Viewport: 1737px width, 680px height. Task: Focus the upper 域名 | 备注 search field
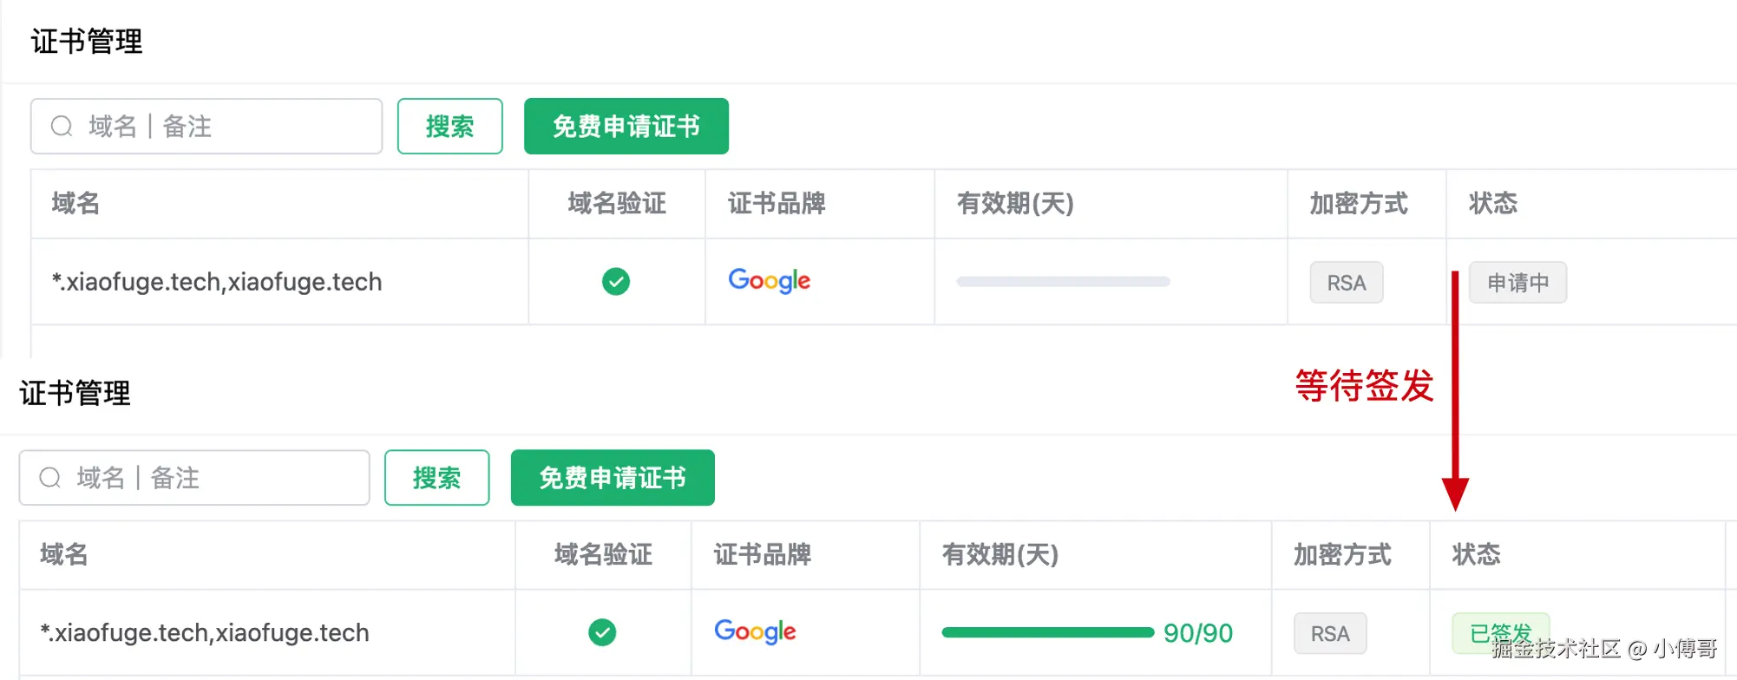(x=226, y=127)
